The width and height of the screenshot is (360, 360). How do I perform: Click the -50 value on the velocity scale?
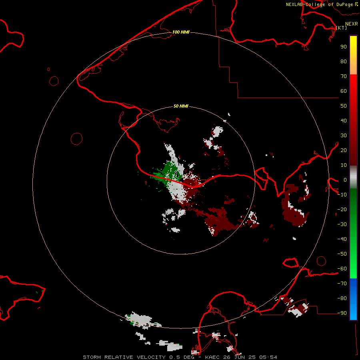(342, 254)
